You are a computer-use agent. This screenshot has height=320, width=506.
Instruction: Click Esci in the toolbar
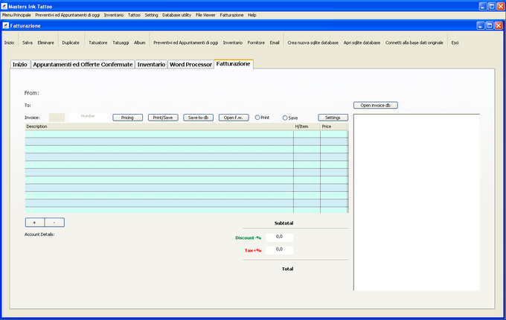[x=455, y=42]
